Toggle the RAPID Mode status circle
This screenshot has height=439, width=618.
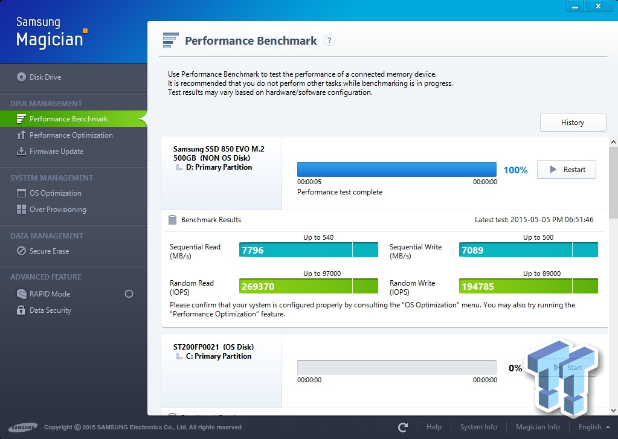129,293
